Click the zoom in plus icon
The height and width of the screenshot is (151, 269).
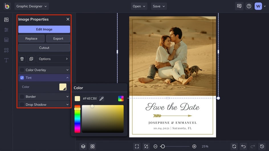194,146
